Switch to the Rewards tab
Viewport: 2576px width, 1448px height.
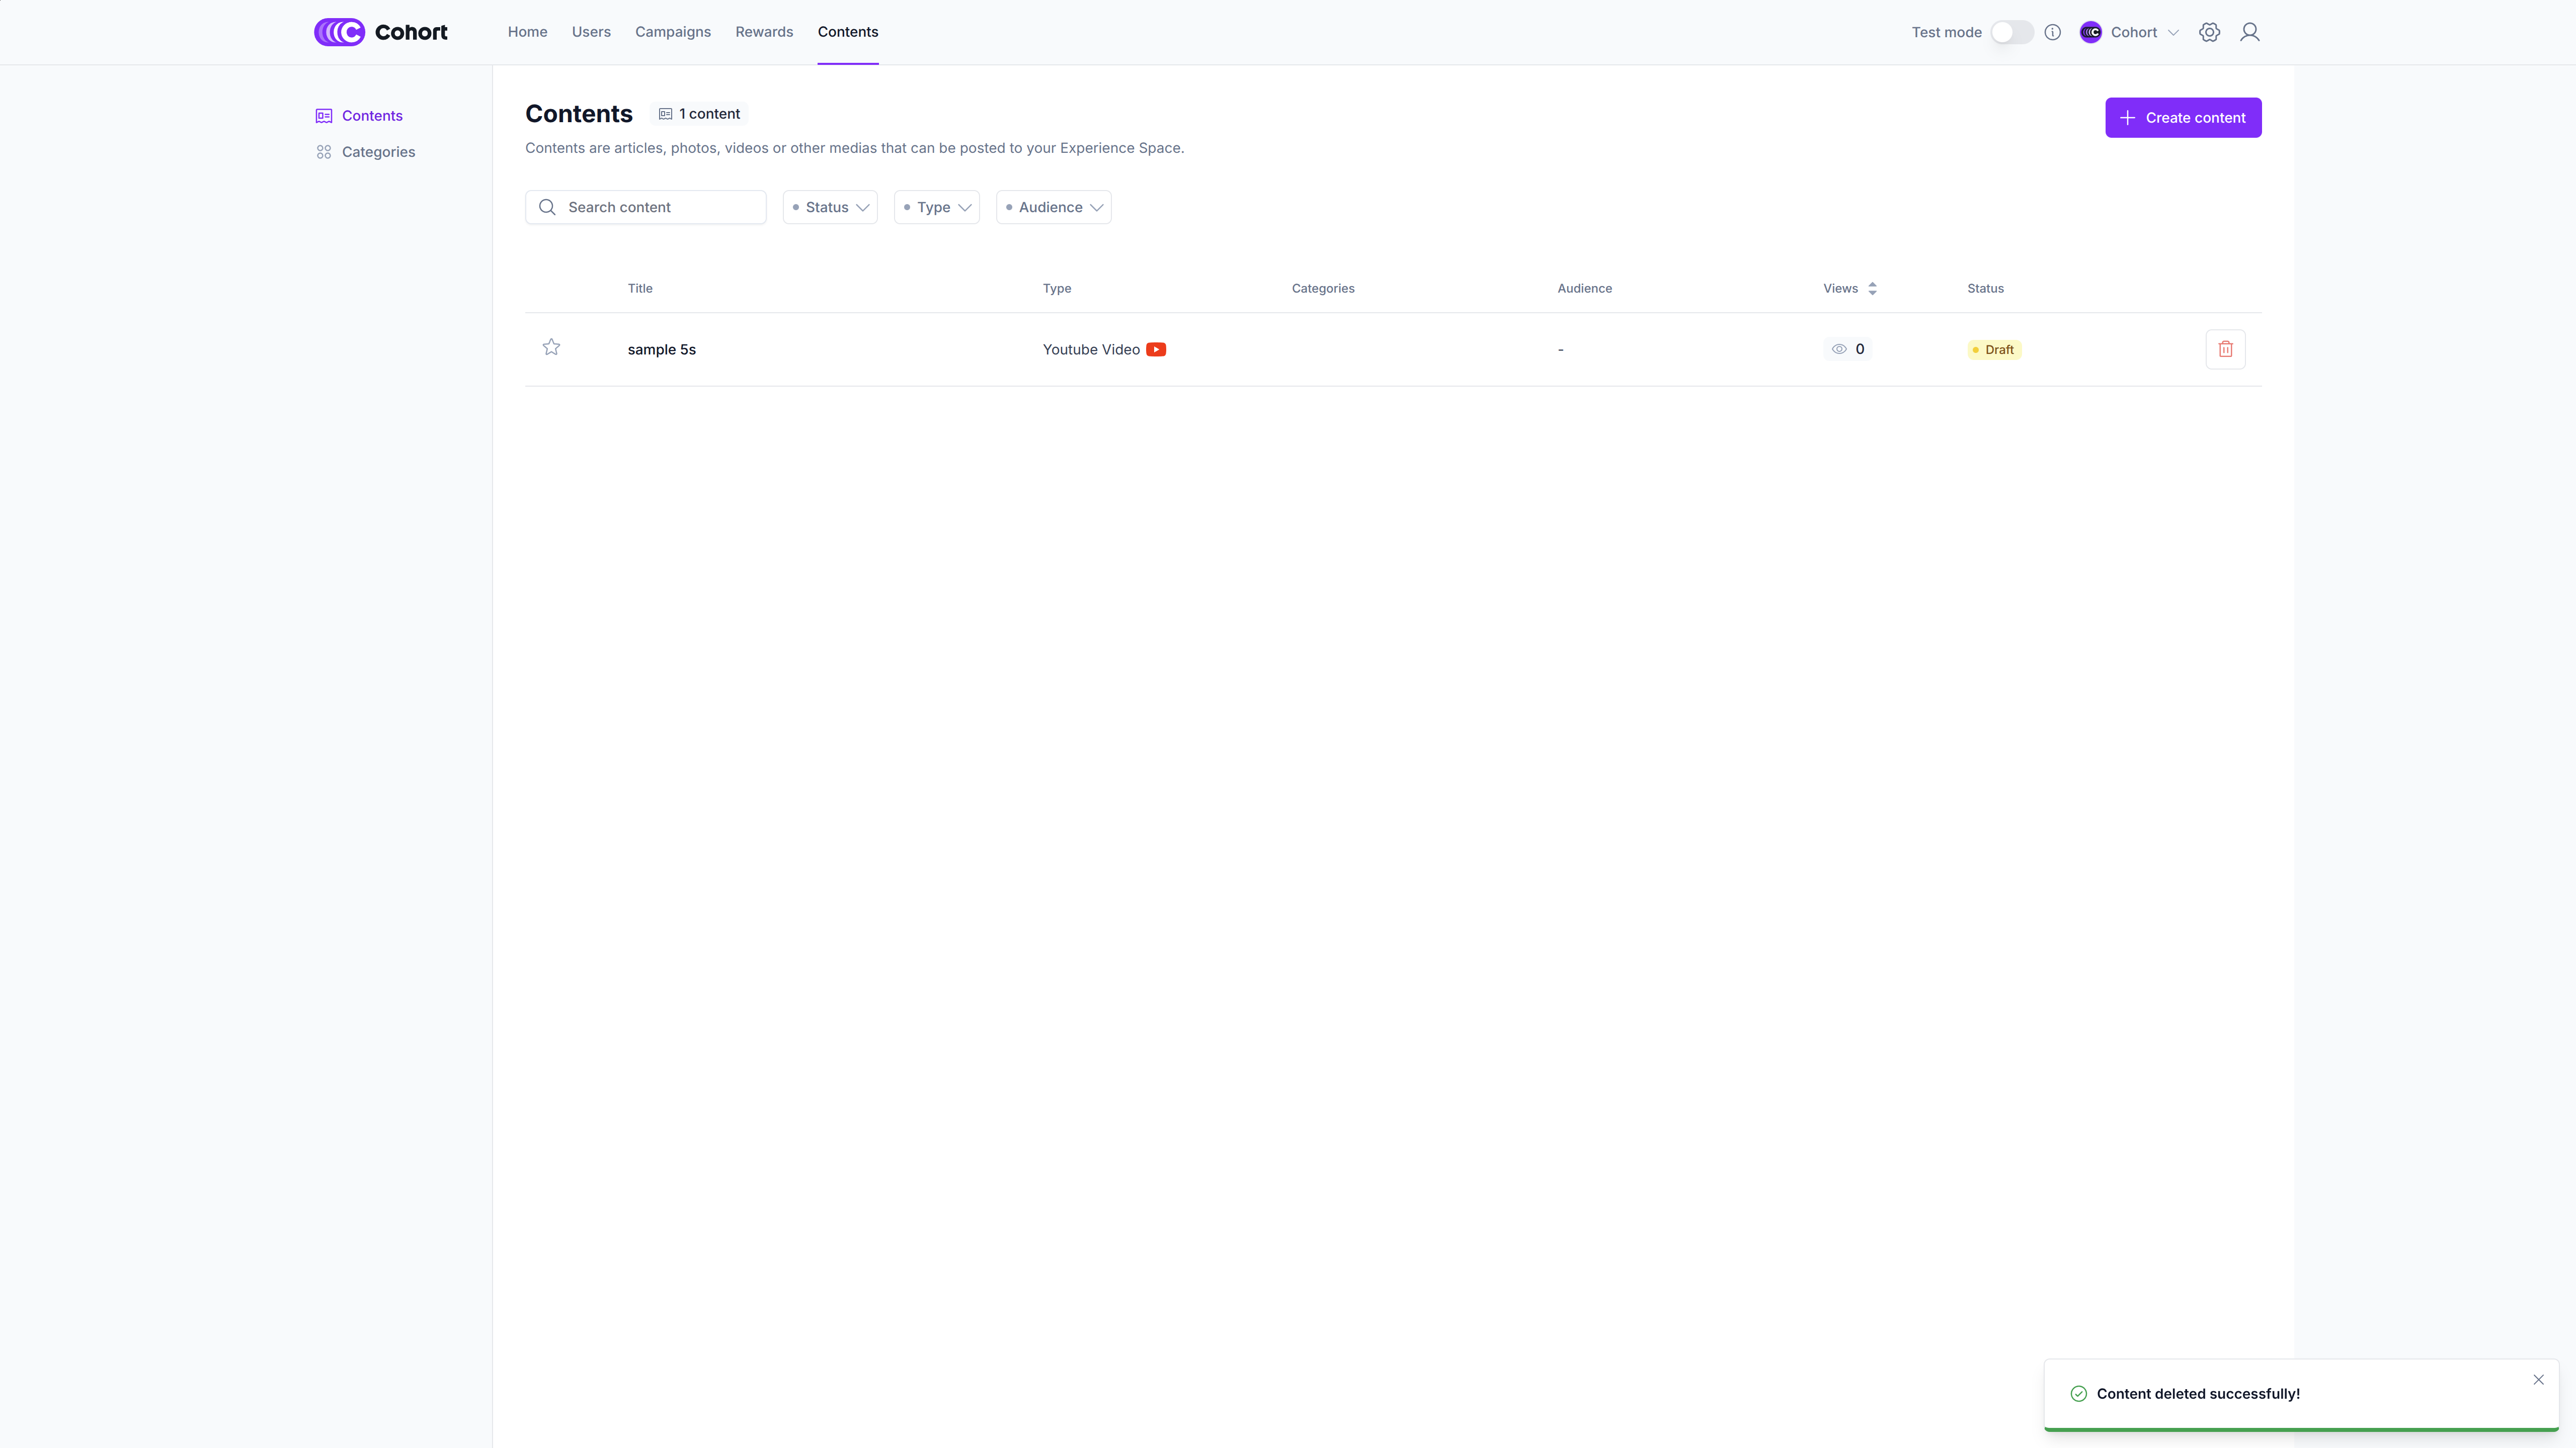[764, 32]
